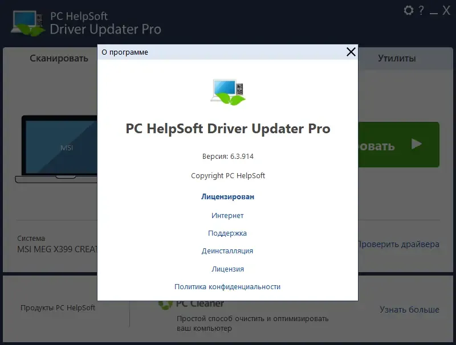The height and width of the screenshot is (345, 456).
Task: Click the app logo in the about dialog
Action: pos(228,92)
